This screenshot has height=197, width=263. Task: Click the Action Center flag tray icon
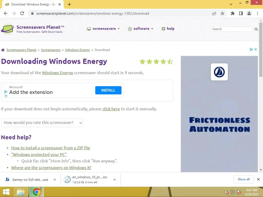[239, 192]
